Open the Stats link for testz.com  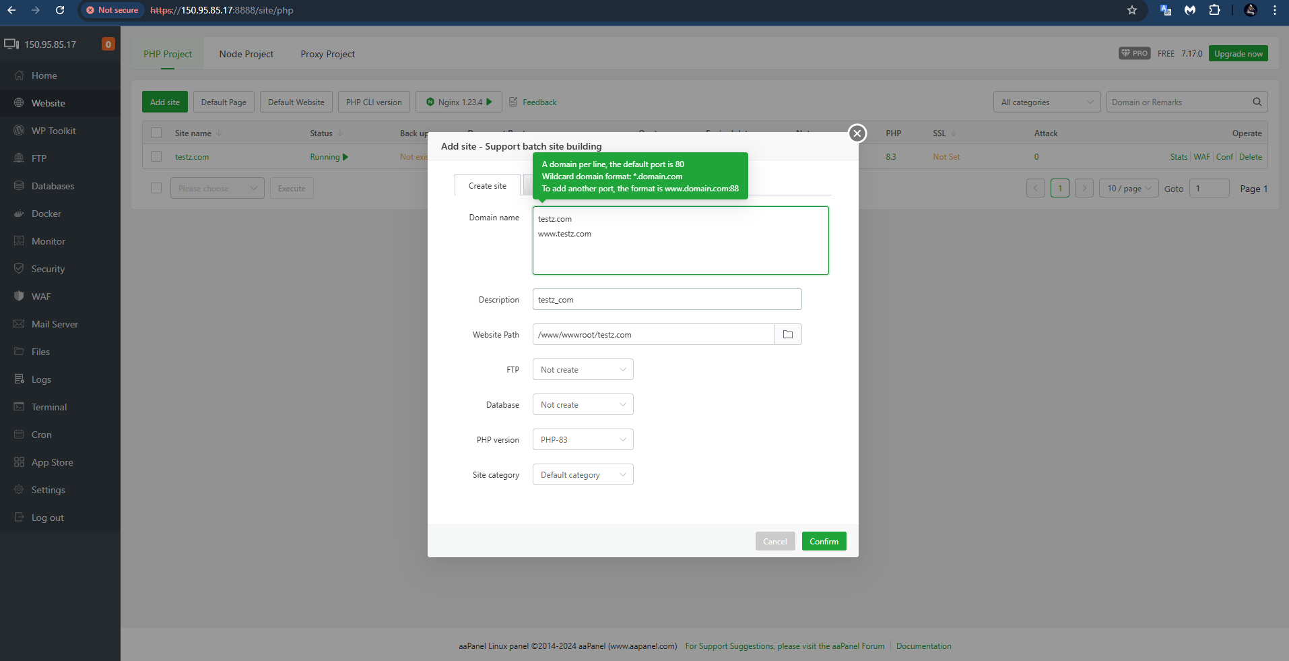(1179, 157)
